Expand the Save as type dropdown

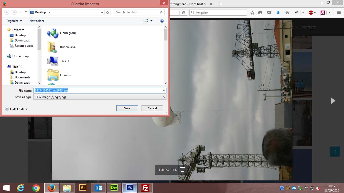[164, 97]
